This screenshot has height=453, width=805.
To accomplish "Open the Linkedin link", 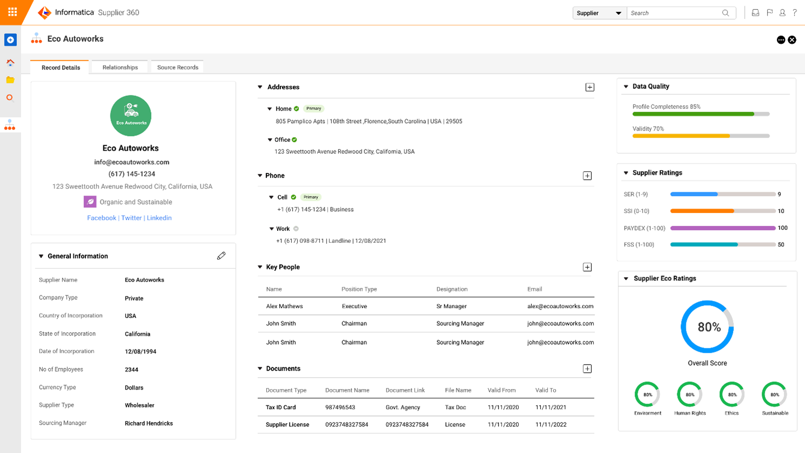I will 159,218.
